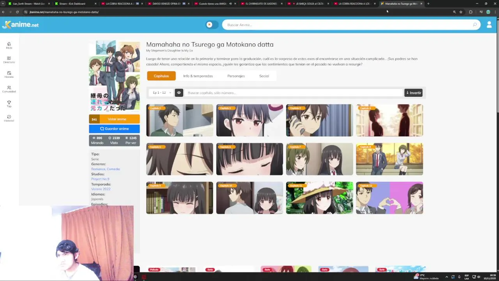
Task: Select the Visto status counter
Action: (x=114, y=140)
